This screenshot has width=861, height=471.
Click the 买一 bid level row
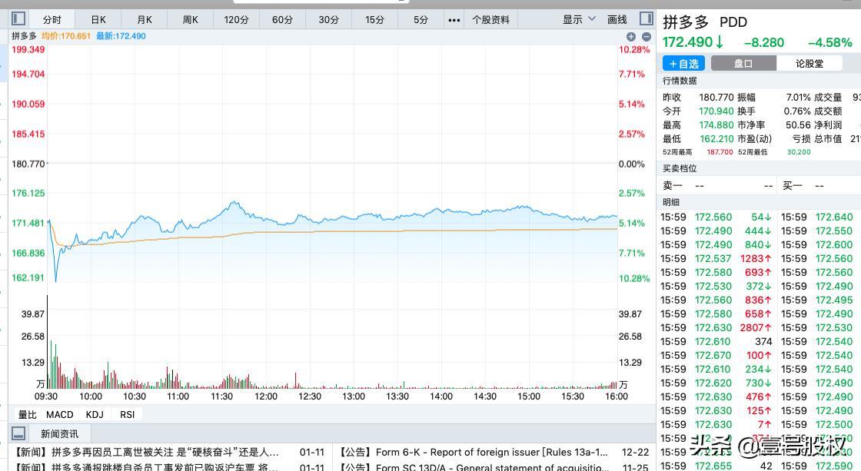coord(819,186)
